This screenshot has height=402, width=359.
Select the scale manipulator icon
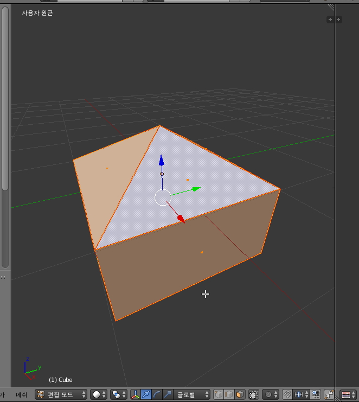click(168, 394)
